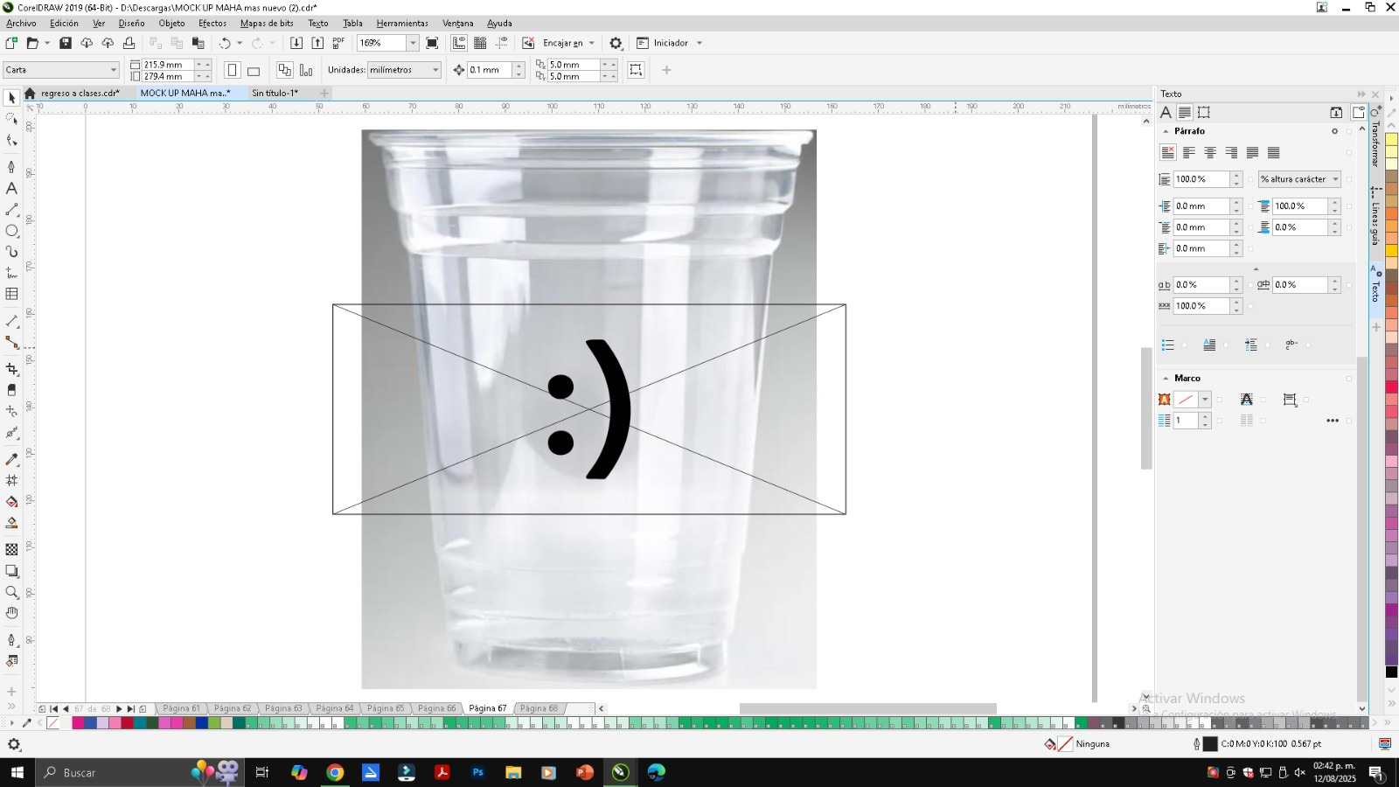Go to Página 66 tab
Screen dimensions: 1399x787
pyautogui.click(x=436, y=708)
